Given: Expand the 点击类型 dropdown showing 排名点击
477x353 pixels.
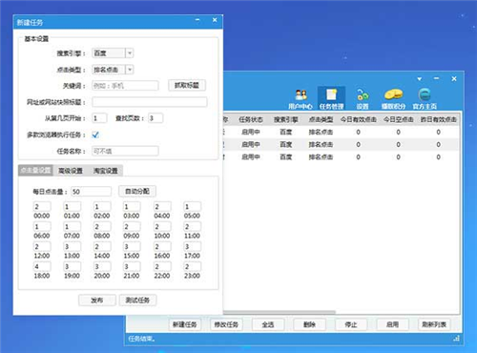Looking at the screenshot, I should [129, 70].
